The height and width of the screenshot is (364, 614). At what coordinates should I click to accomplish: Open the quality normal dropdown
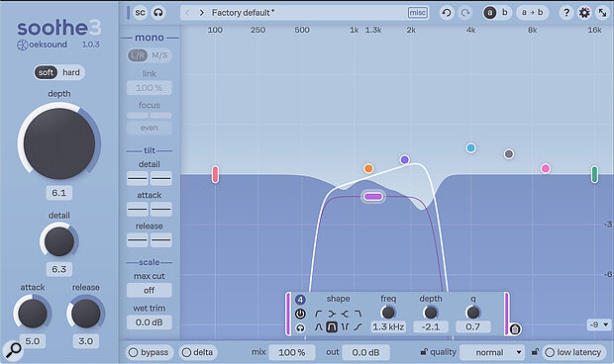tap(492, 352)
